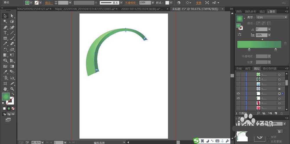Pick the Eyedropper tool
The height and width of the screenshot is (144, 290).
tap(5, 72)
